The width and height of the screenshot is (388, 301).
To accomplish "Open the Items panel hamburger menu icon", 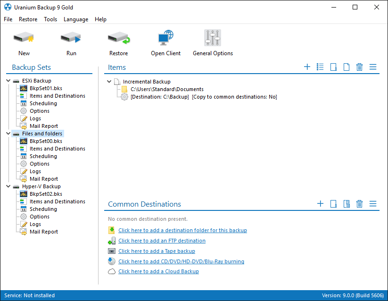I will (373, 67).
